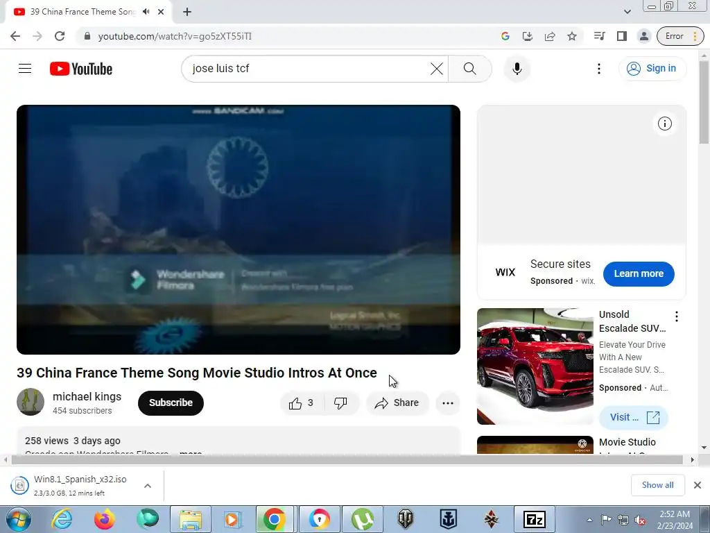The height and width of the screenshot is (533, 710).
Task: View ad info icon on Wix ad
Action: (664, 124)
